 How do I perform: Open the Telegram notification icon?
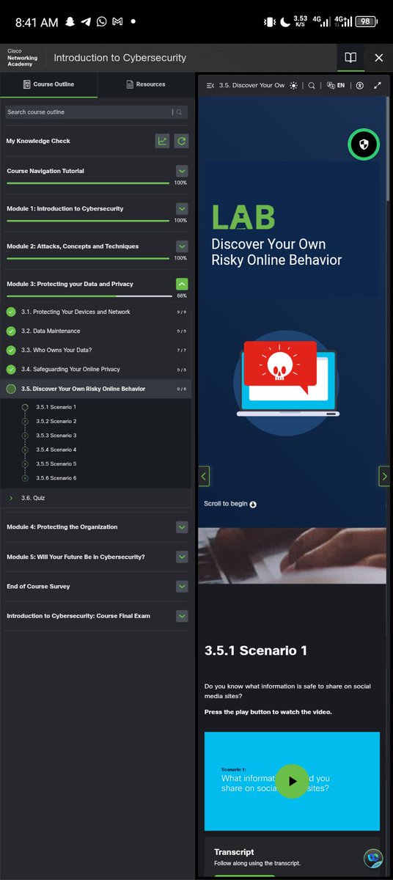click(x=87, y=22)
